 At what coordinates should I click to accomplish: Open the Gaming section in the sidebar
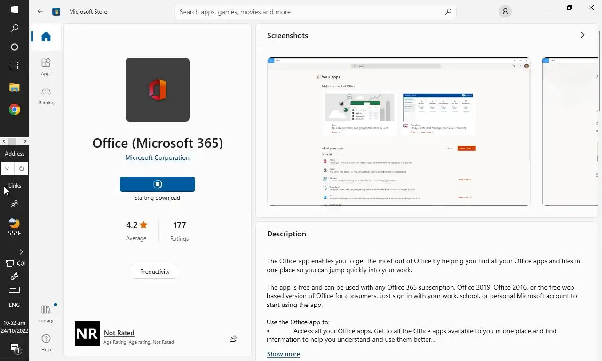46,96
